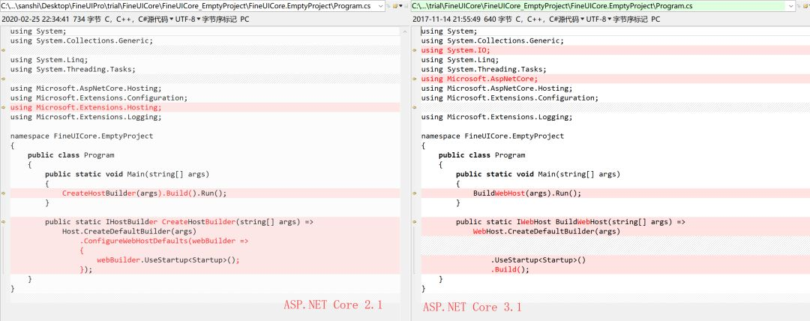Click left pane timestamp '2020-02-25 22:34:41'
The height and width of the screenshot is (321, 810).
(36, 19)
